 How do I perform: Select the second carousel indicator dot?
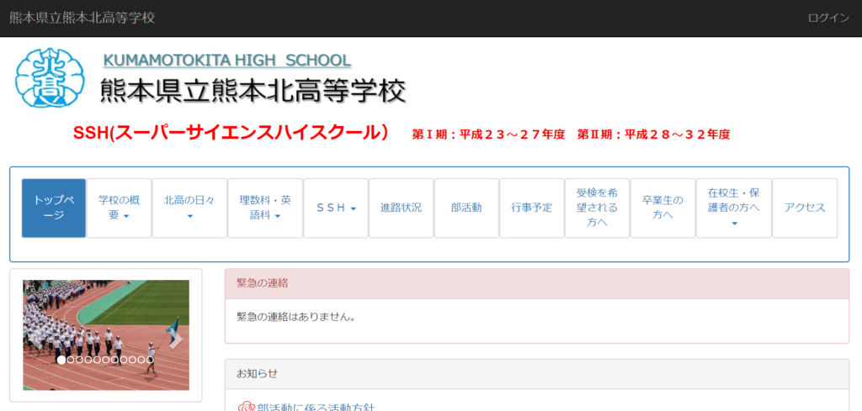(x=70, y=360)
